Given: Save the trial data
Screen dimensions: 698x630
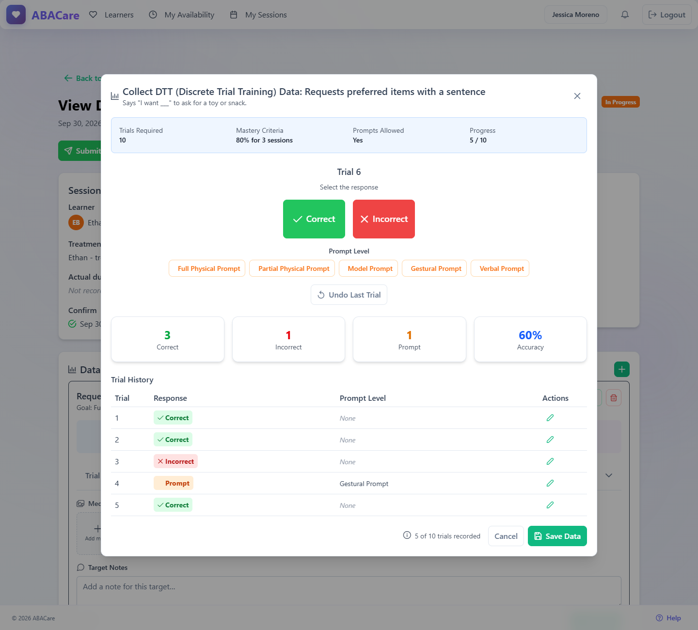Looking at the screenshot, I should (557, 536).
